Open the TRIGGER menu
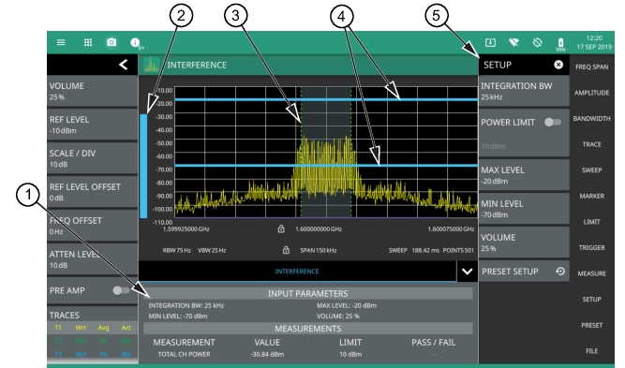This screenshot has width=625, height=368. click(591, 248)
